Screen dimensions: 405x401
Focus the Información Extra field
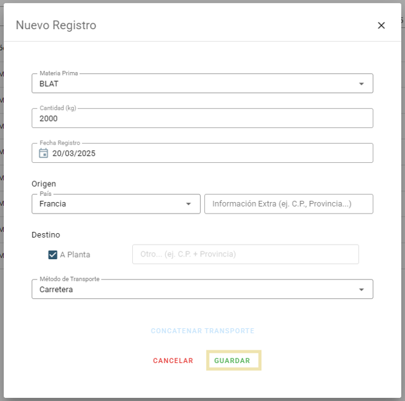(289, 204)
